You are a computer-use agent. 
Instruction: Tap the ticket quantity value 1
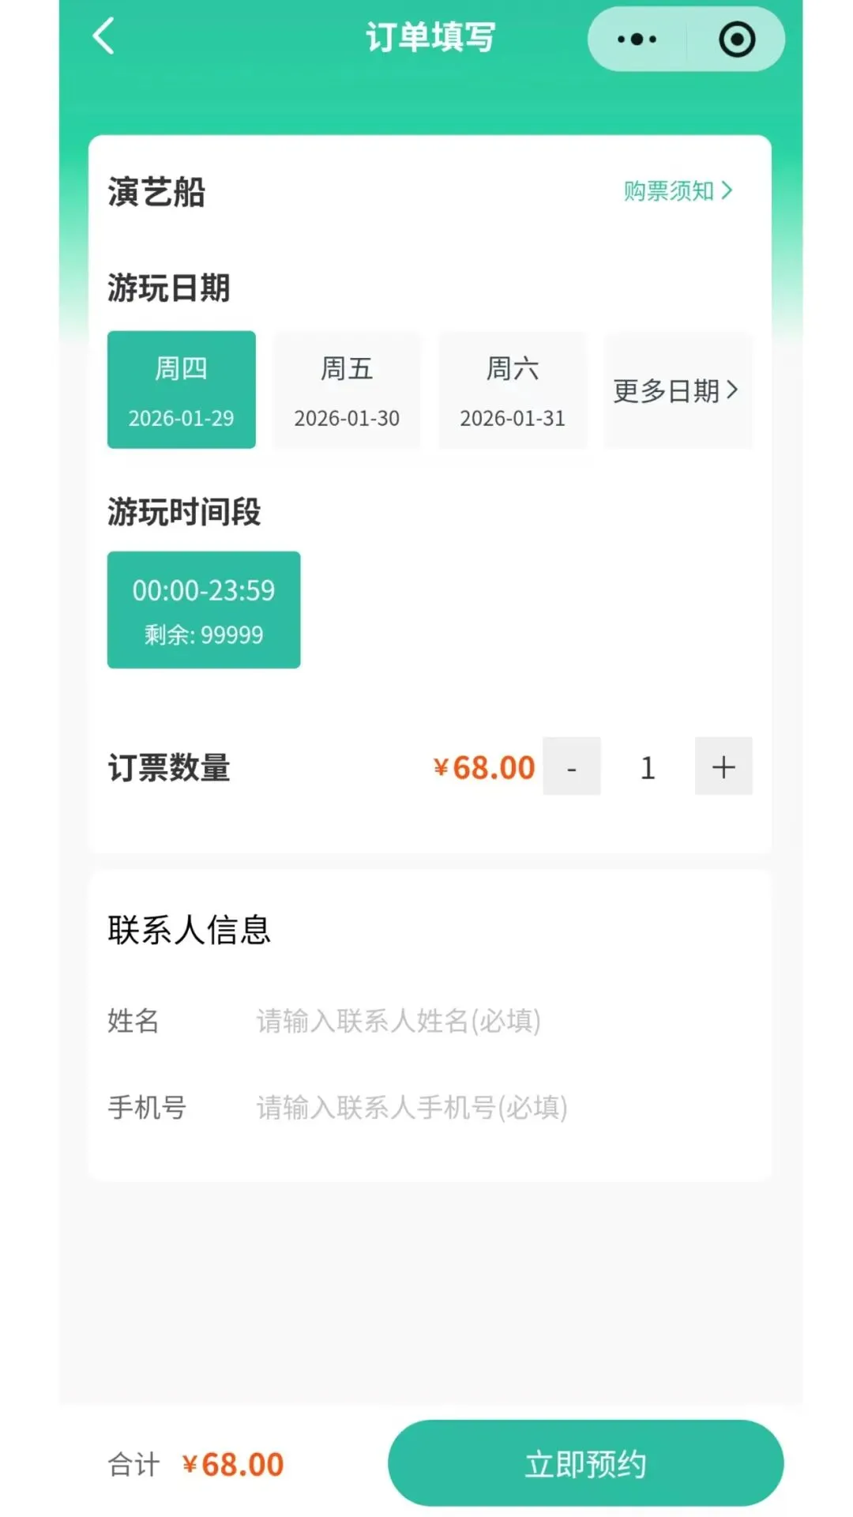click(x=648, y=767)
